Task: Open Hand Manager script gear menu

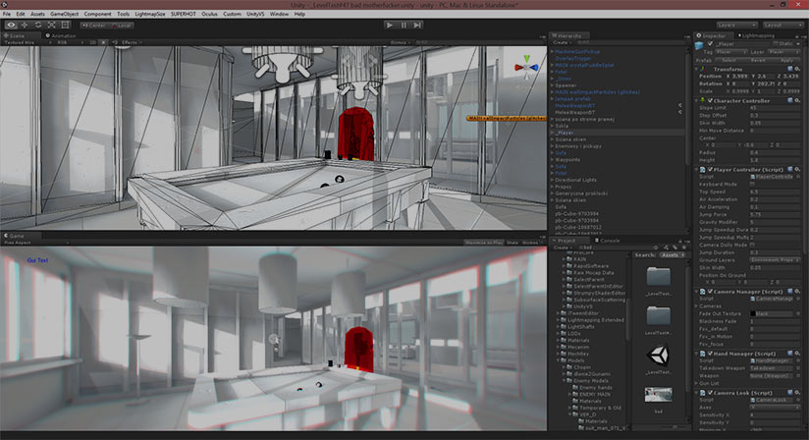Action: pos(797,354)
